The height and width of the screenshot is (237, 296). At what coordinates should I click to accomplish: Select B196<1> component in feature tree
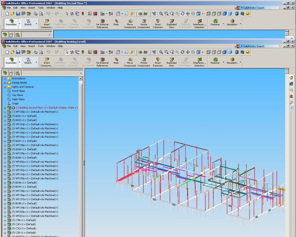pos(25,183)
